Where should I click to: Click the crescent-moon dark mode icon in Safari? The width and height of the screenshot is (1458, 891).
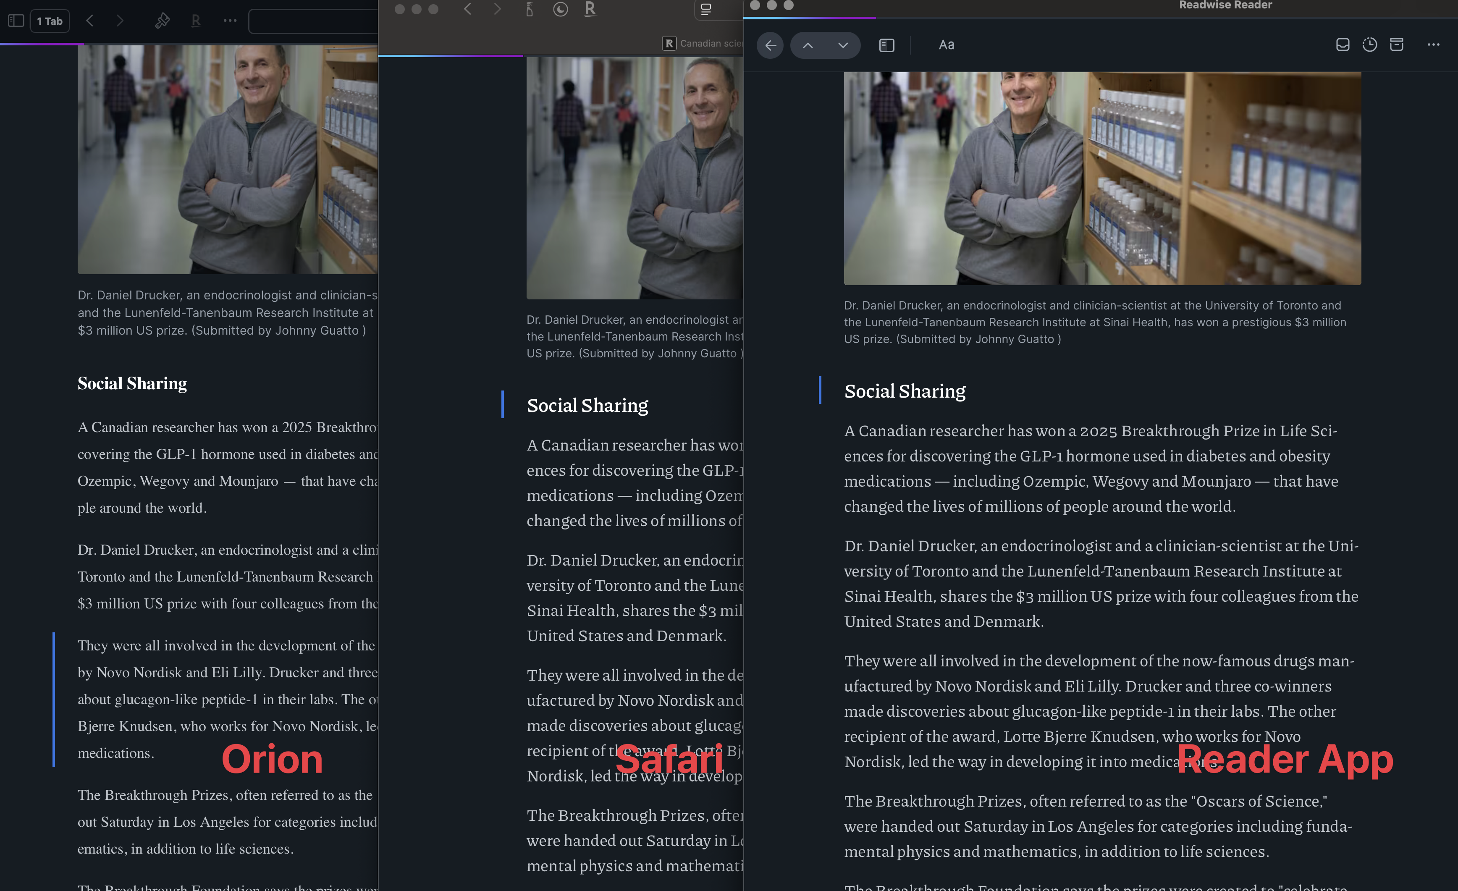click(560, 9)
